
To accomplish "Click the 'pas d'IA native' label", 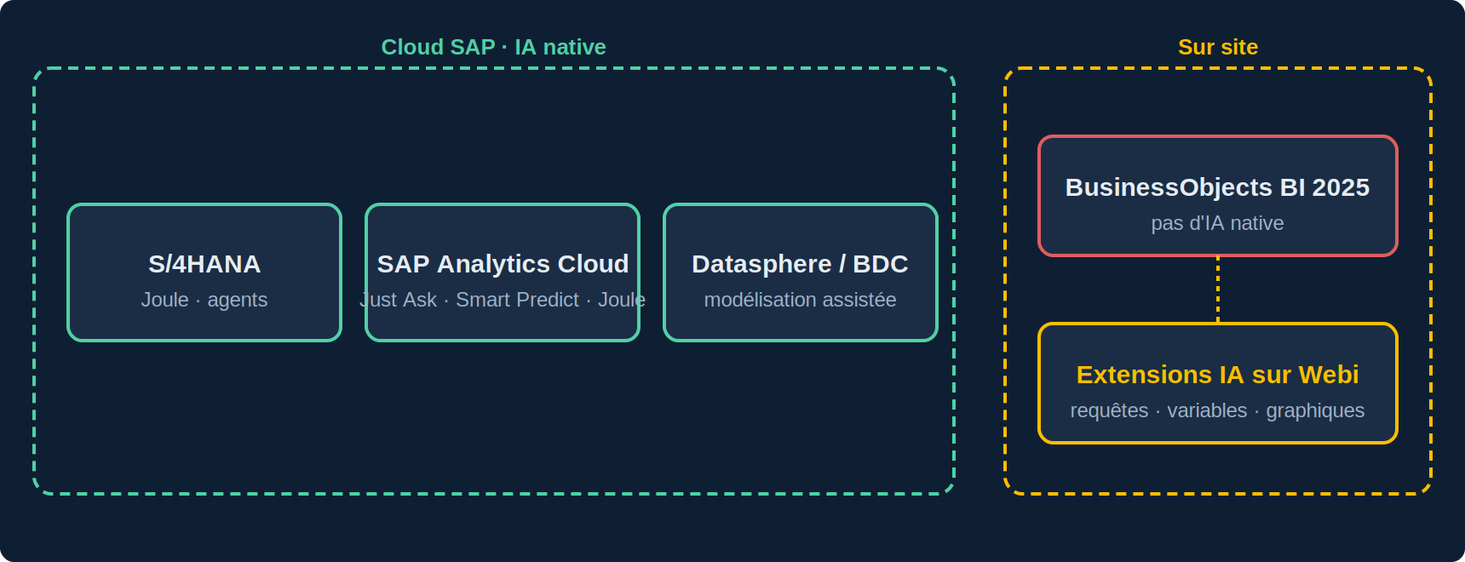I will 1218,223.
